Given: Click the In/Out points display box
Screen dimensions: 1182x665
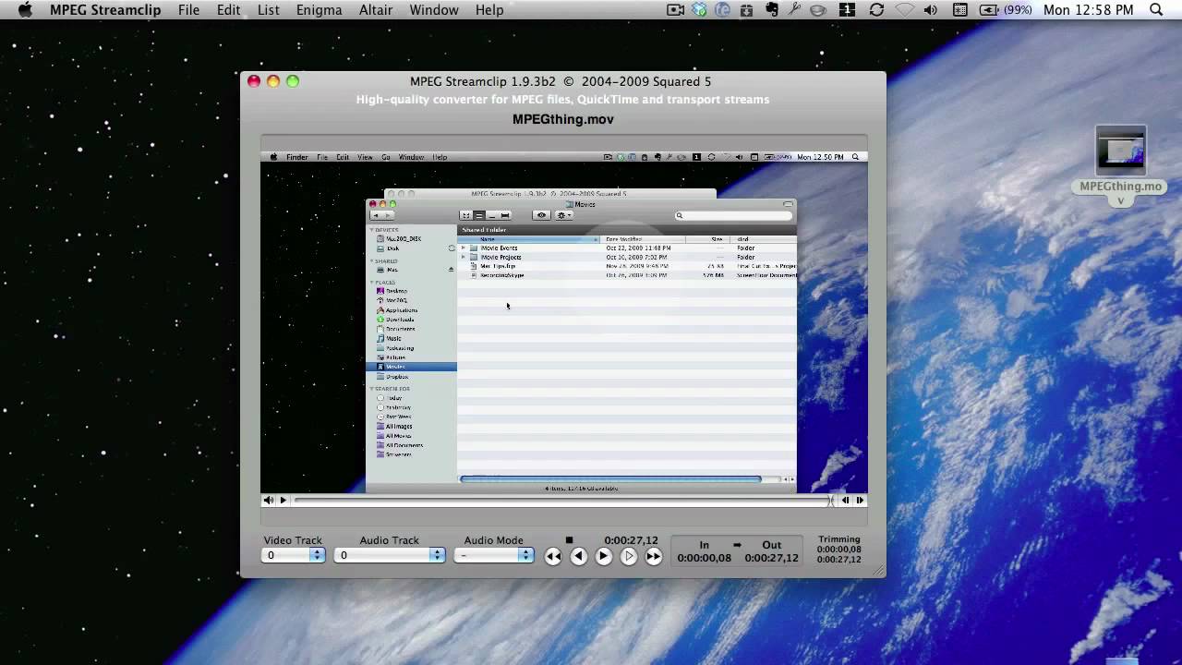Looking at the screenshot, I should [738, 551].
